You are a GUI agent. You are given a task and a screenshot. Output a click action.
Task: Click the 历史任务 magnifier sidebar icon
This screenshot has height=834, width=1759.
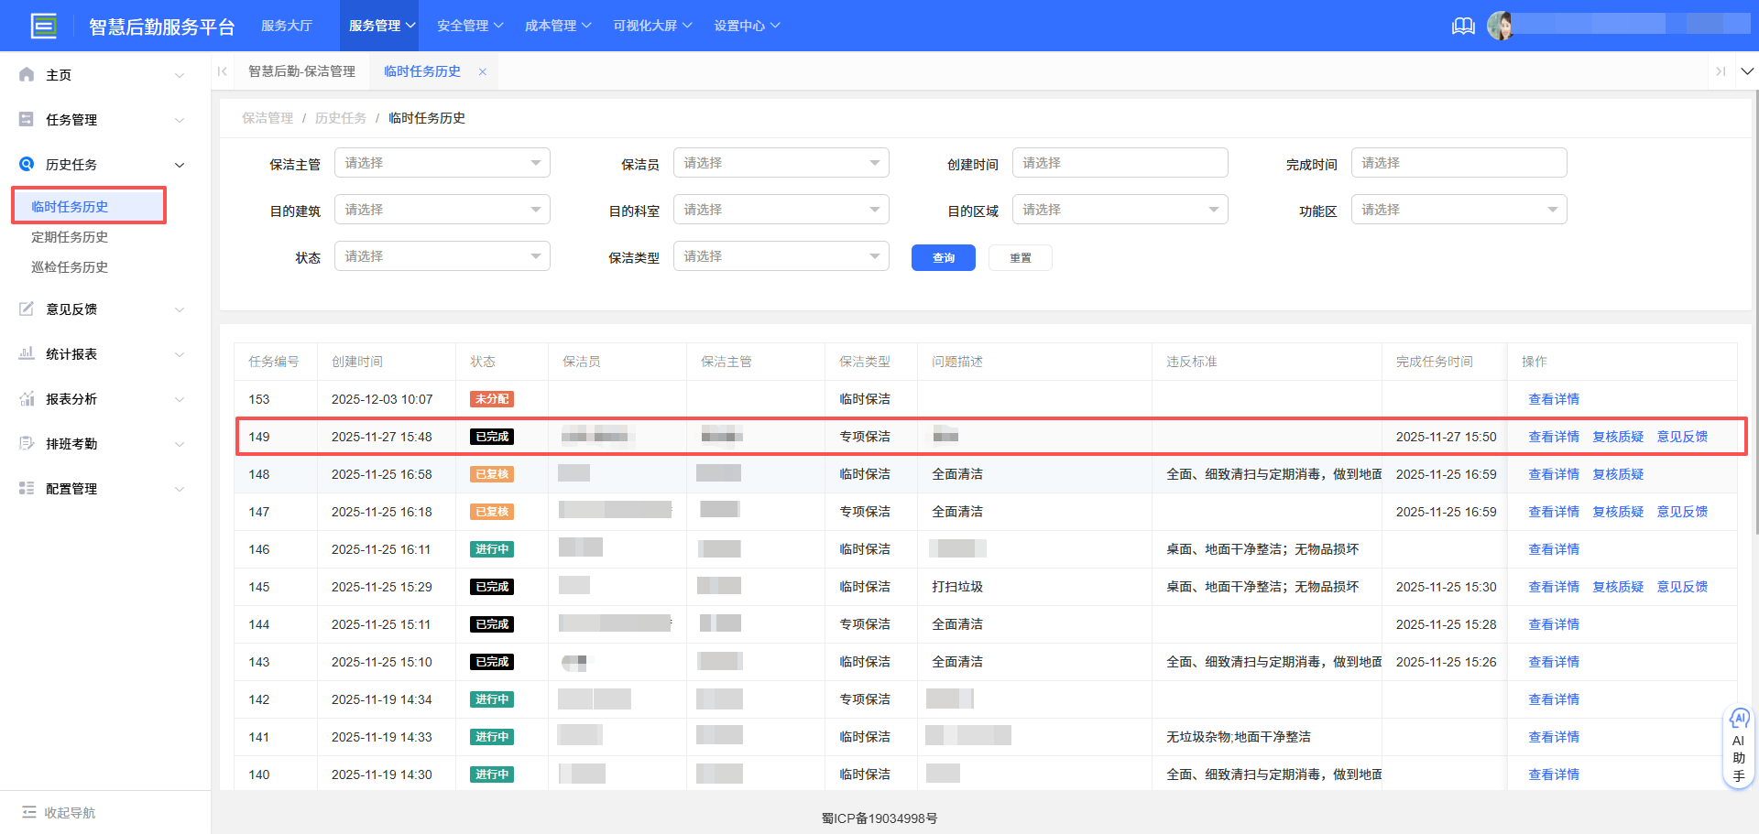(x=27, y=164)
